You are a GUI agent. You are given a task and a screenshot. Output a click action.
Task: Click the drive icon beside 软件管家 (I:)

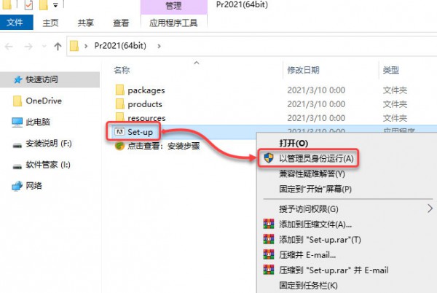click(x=17, y=166)
